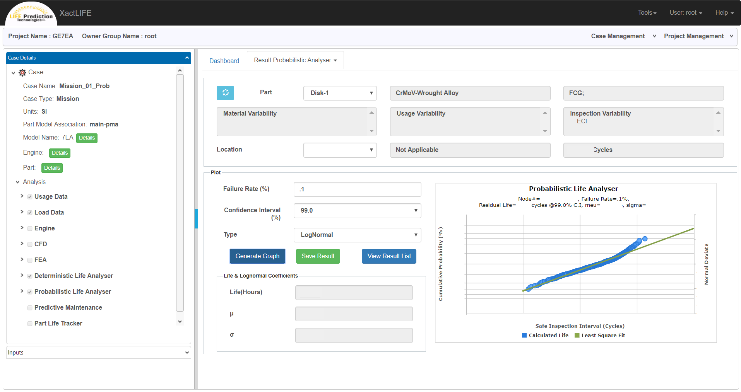The height and width of the screenshot is (392, 741).
Task: Click the refresh icon beside Part
Action: point(225,93)
